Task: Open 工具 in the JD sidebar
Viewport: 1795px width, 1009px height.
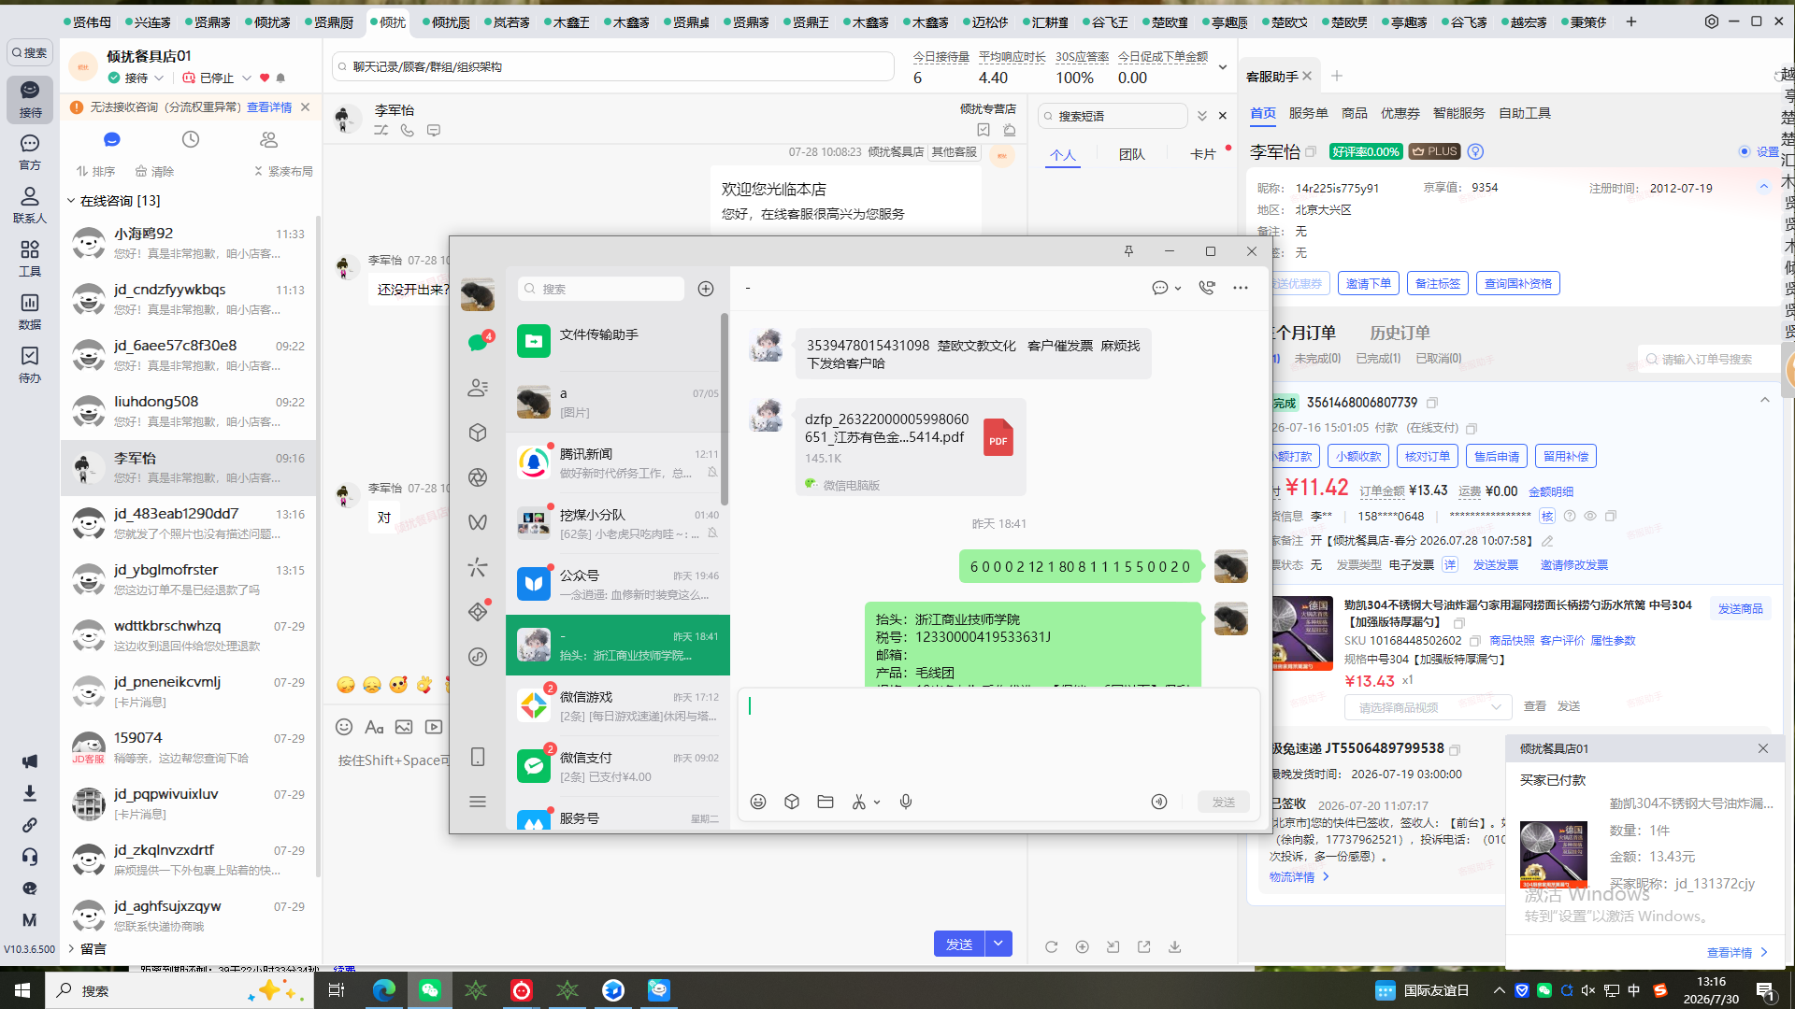Action: [x=30, y=258]
